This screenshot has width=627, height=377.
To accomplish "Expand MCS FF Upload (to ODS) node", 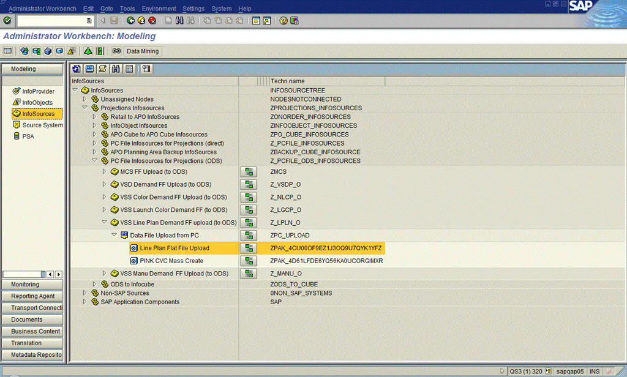I will click(x=104, y=171).
